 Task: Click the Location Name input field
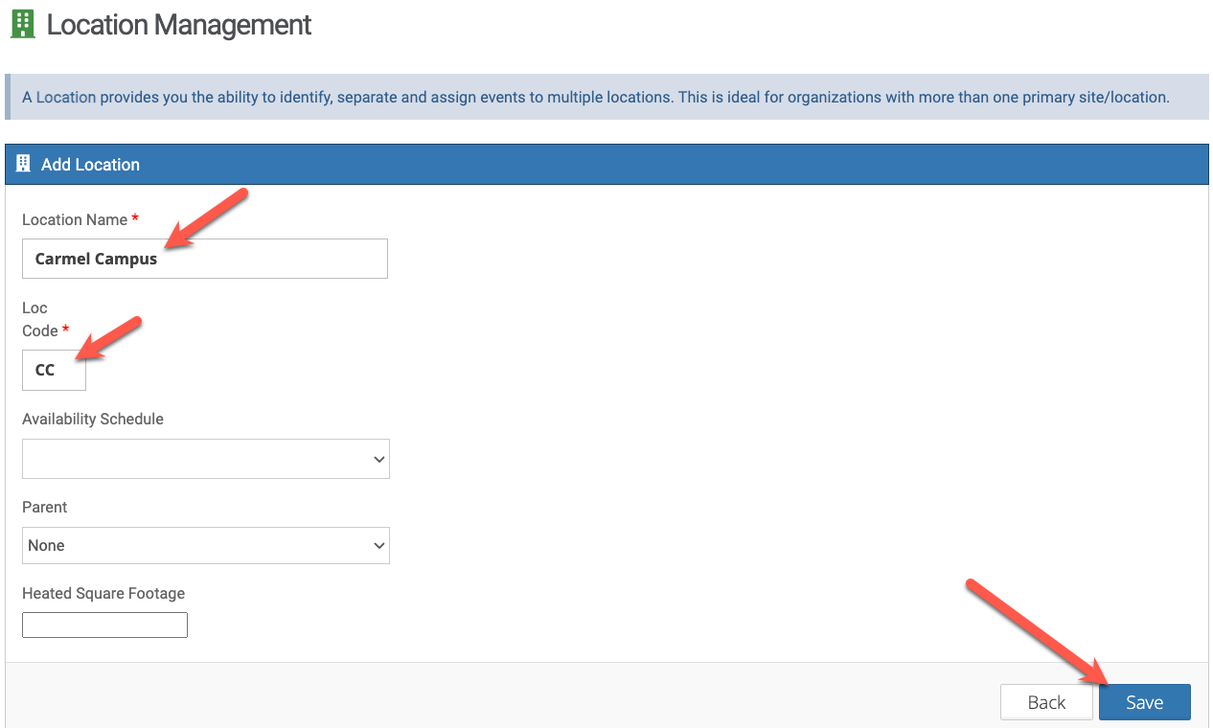(205, 259)
